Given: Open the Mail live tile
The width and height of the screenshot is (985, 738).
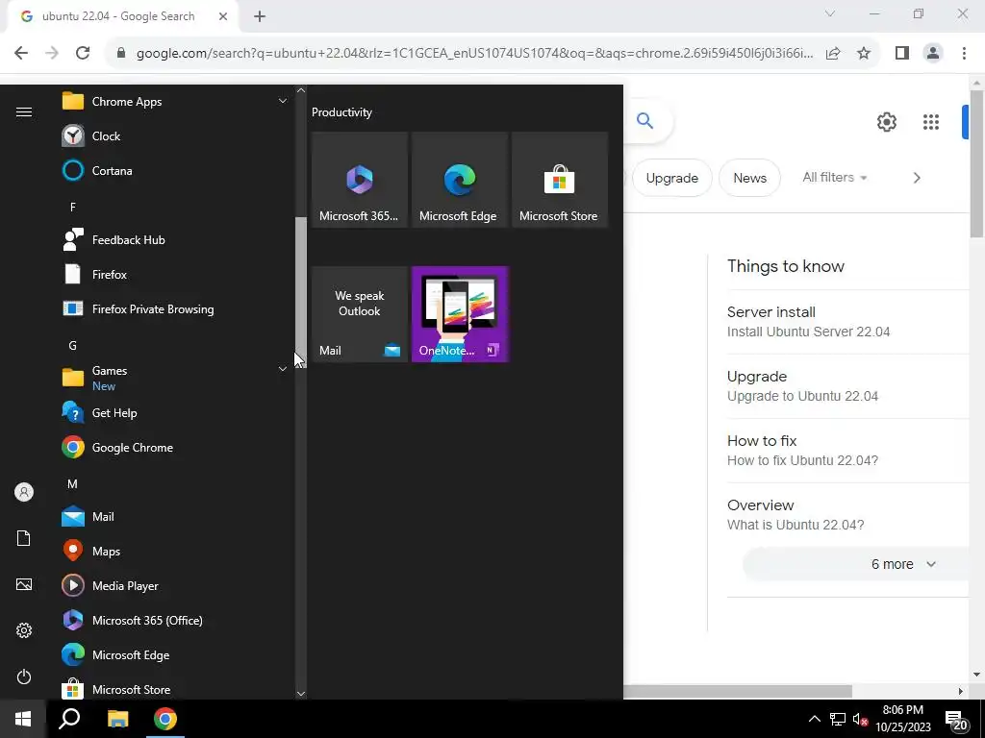Looking at the screenshot, I should (x=360, y=314).
